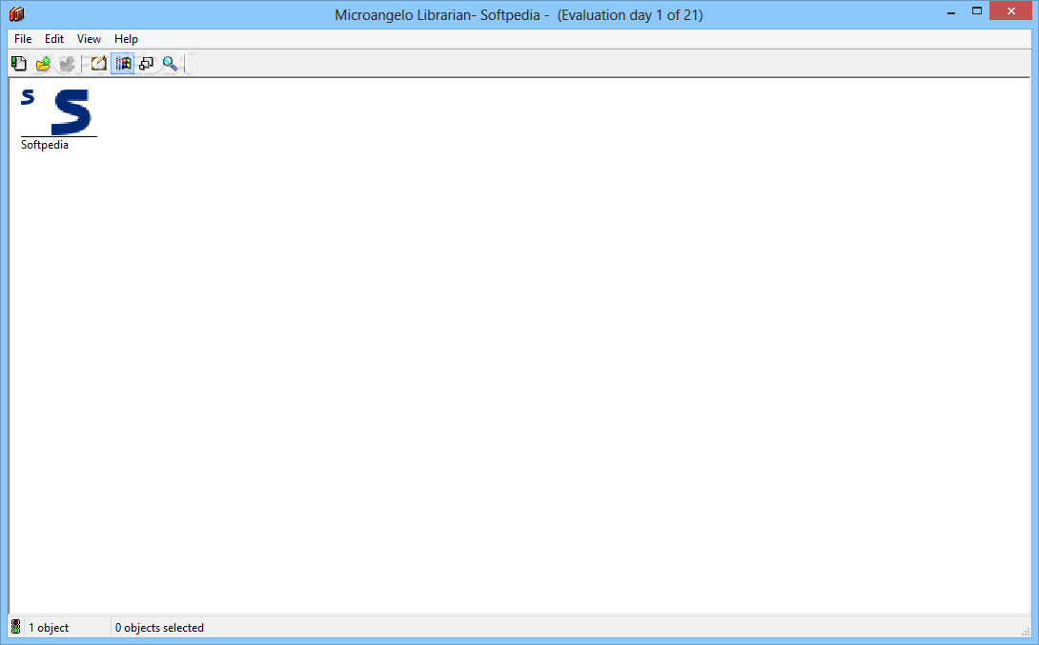Close the Microangelo Librarian window

click(x=1011, y=10)
